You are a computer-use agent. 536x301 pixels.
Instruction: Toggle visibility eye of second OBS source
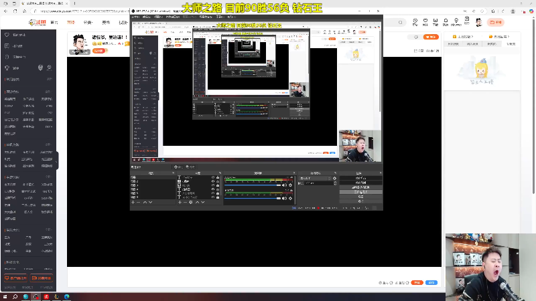coord(213,181)
